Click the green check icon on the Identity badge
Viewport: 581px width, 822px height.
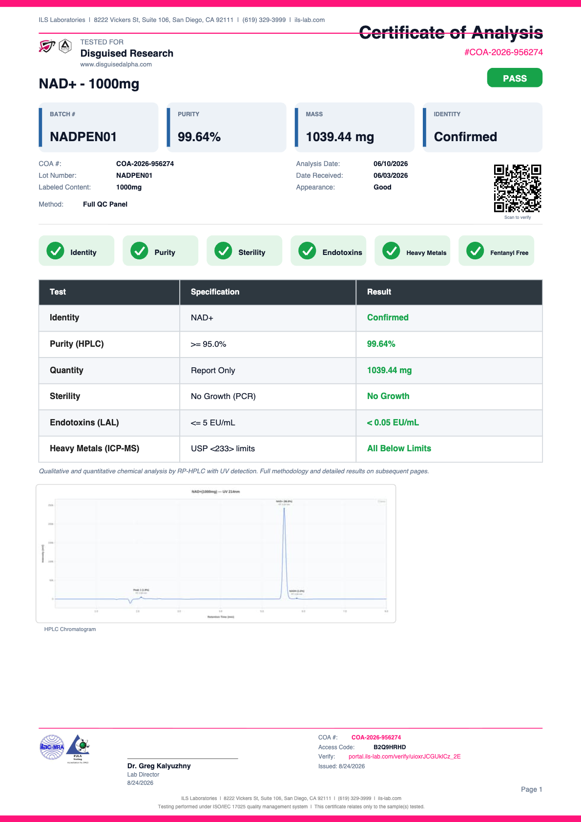point(55,251)
